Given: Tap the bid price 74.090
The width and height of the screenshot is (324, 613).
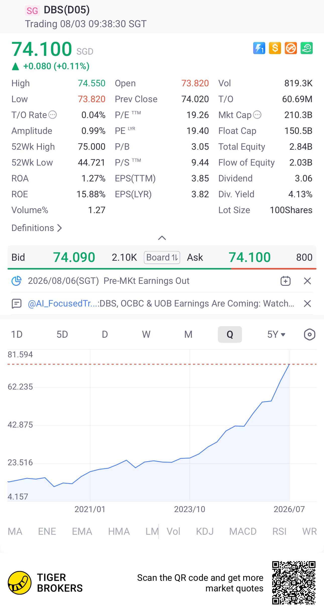Looking at the screenshot, I should pos(74,257).
